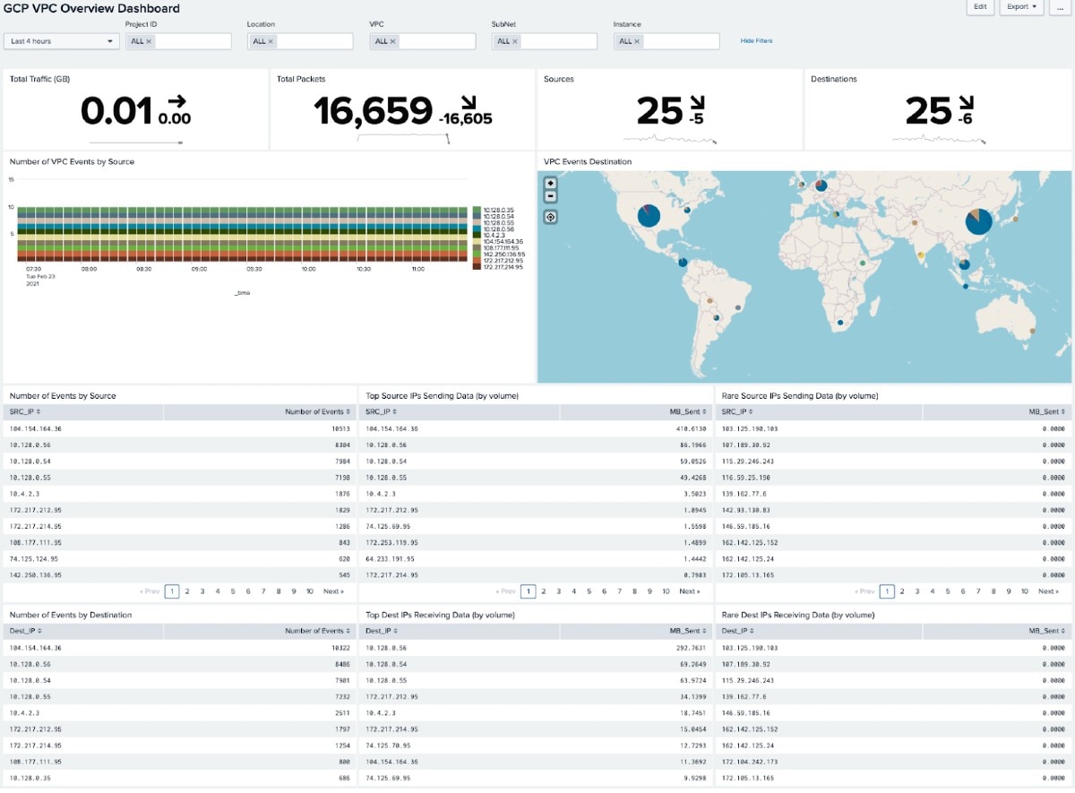
Task: Open page 5 of Rare Source IPs table
Action: pos(948,591)
